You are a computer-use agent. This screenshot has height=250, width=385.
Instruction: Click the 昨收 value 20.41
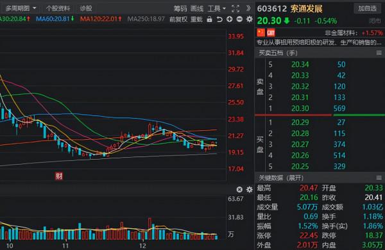(x=373, y=197)
